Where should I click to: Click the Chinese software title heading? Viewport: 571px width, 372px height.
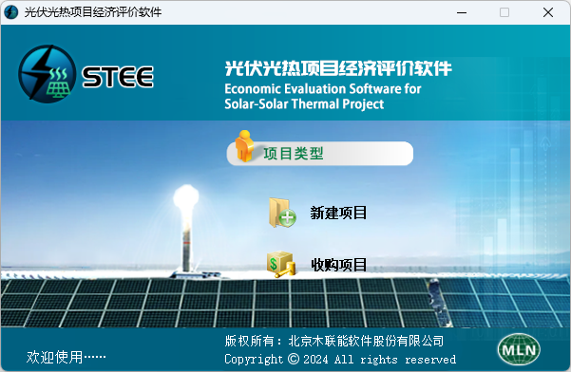(338, 68)
